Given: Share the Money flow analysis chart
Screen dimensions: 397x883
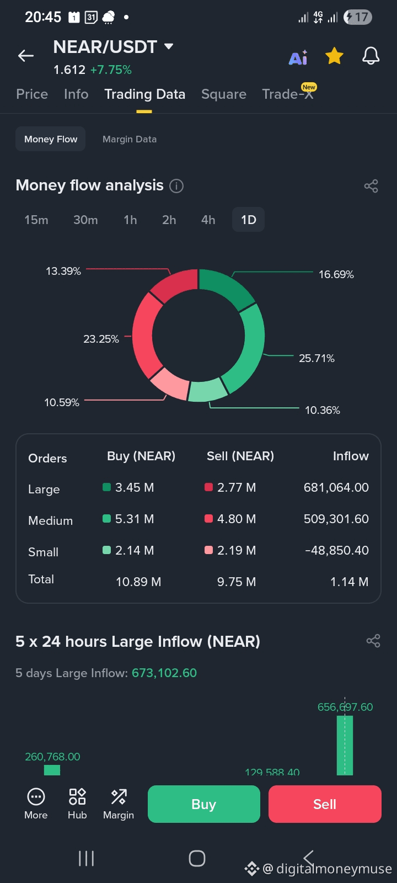Looking at the screenshot, I should [x=371, y=186].
